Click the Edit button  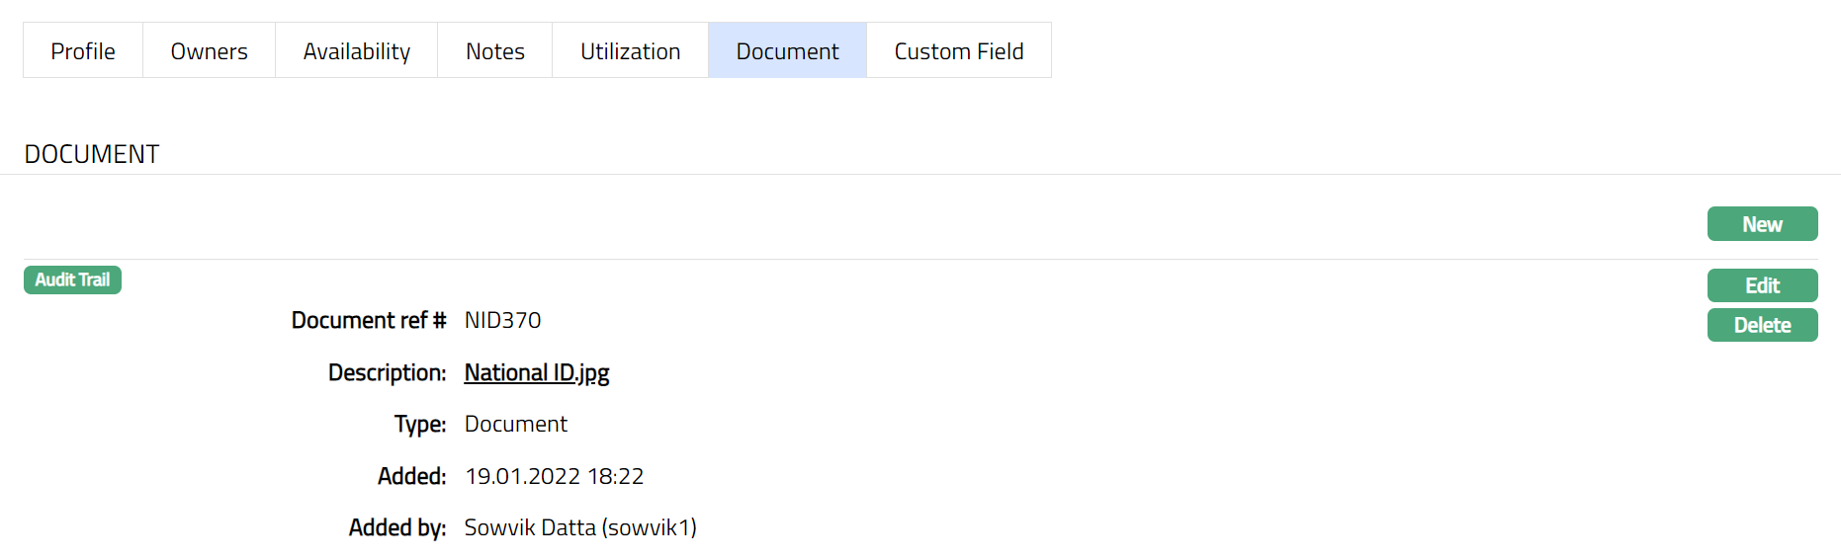1762,285
